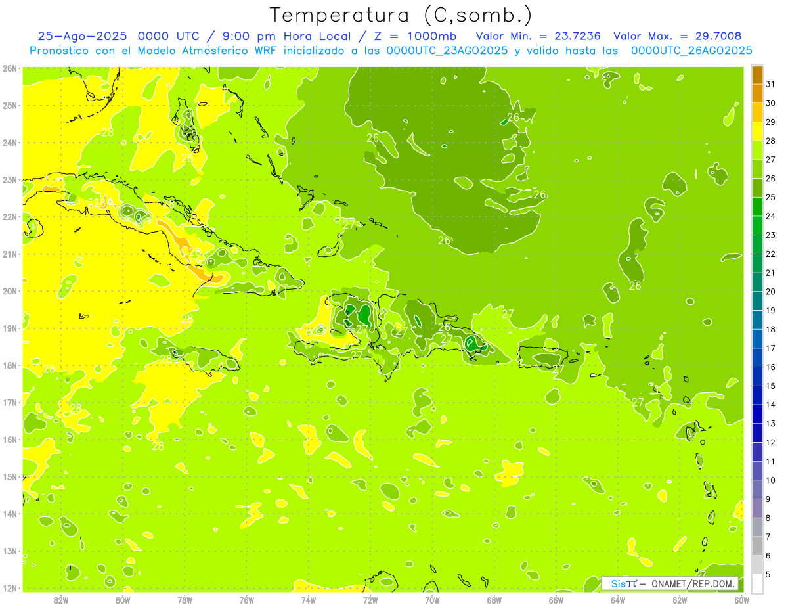788x609 pixels.
Task: Click the "17N" latitude axis label
Action: [9, 402]
